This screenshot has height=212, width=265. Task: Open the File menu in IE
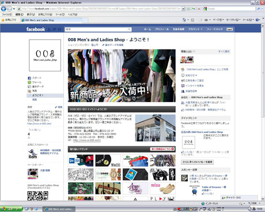tap(7, 14)
